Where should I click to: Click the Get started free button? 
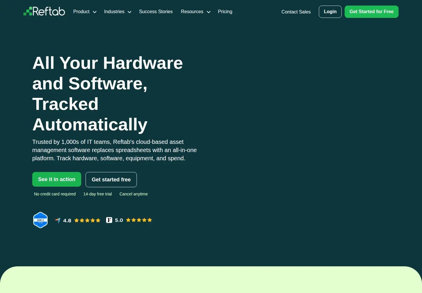[x=111, y=180]
